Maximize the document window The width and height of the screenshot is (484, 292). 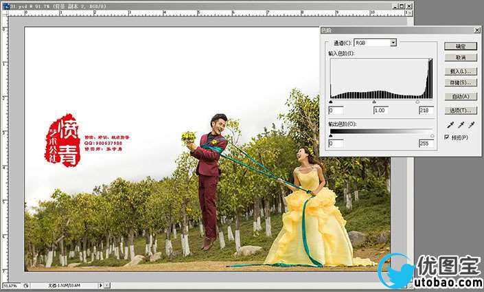tap(402, 6)
